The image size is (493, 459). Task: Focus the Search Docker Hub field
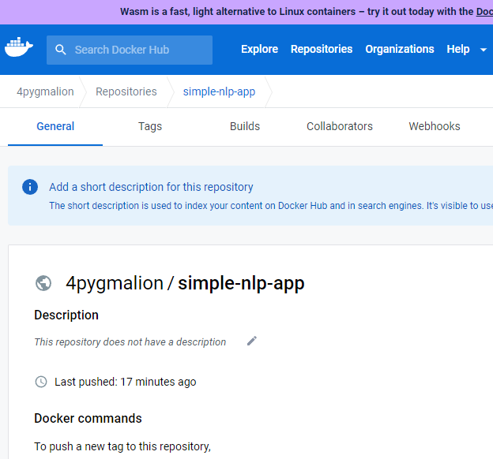coord(130,50)
